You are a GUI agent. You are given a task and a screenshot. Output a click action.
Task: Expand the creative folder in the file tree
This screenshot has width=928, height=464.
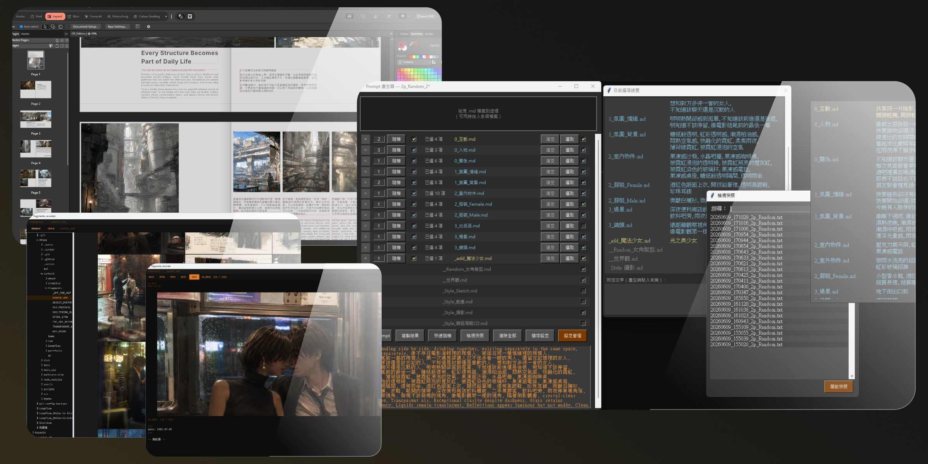(x=46, y=283)
